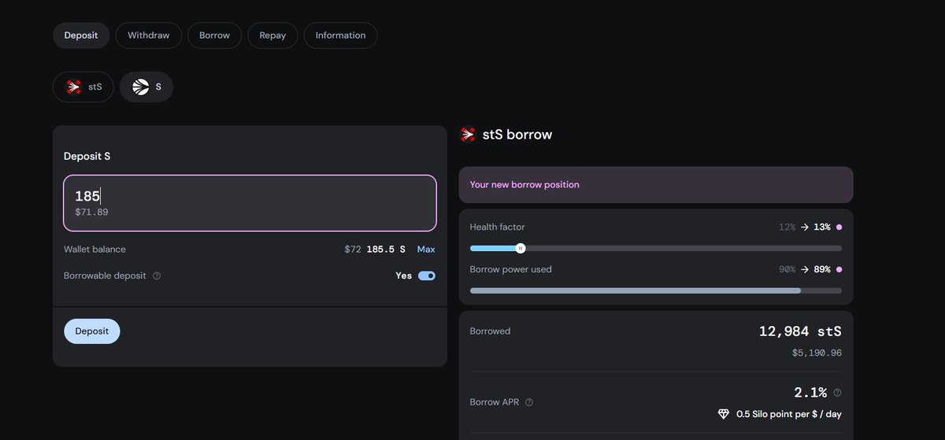
Task: Click '0.5 Silo point per $ / day' text
Action: point(789,414)
